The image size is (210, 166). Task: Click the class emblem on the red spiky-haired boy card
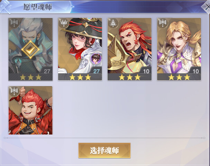click(14, 91)
